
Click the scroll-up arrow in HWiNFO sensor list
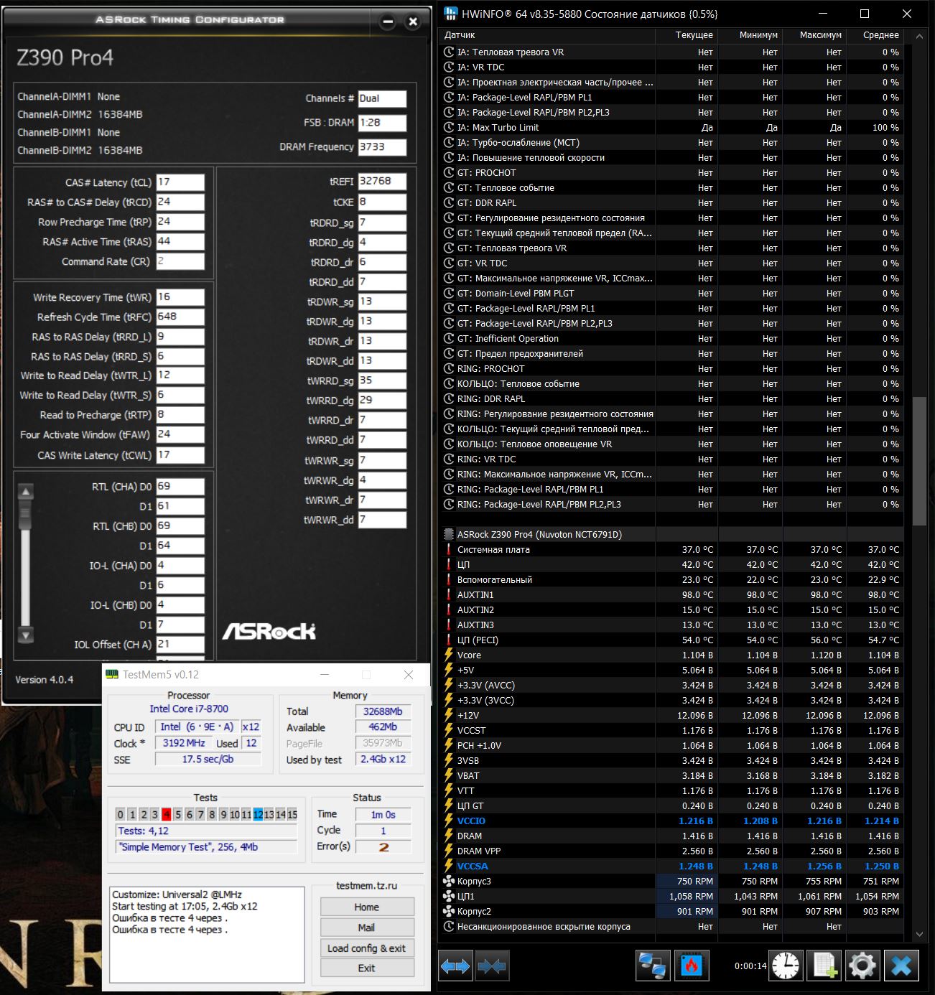[x=919, y=35]
